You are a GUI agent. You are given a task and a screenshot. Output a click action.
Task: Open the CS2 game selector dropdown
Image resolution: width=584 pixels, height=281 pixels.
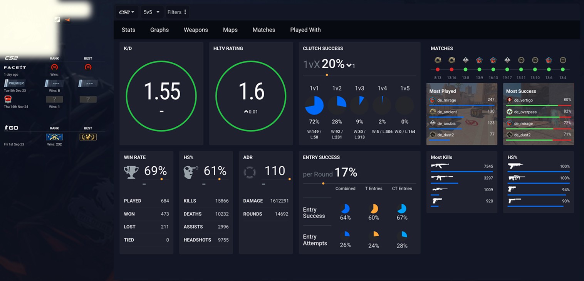tap(126, 12)
